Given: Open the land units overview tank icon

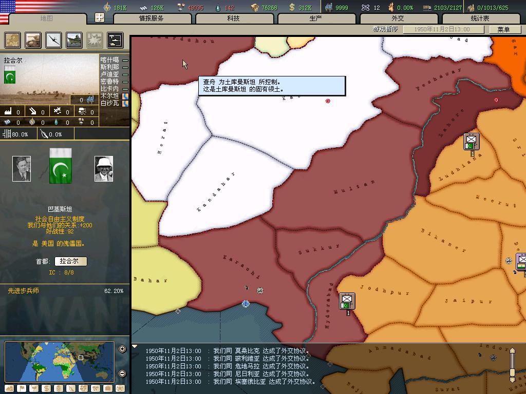Looking at the screenshot, I should pyautogui.click(x=33, y=40).
